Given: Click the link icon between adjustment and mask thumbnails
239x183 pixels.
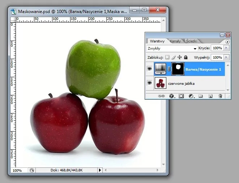Looking at the screenshot, I should pos(169,69).
